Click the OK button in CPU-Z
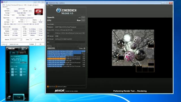The width and height of the screenshot is (181, 102). [x=40, y=44]
